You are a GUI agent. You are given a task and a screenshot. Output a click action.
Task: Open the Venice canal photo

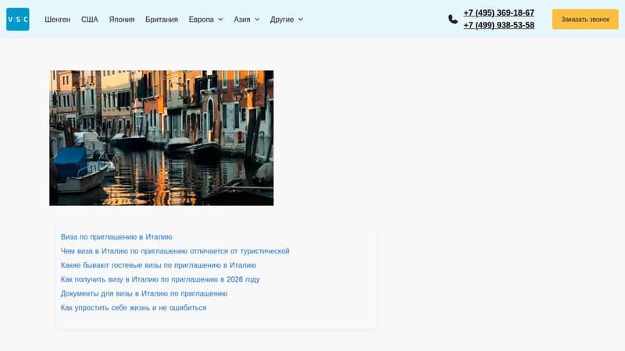162,138
